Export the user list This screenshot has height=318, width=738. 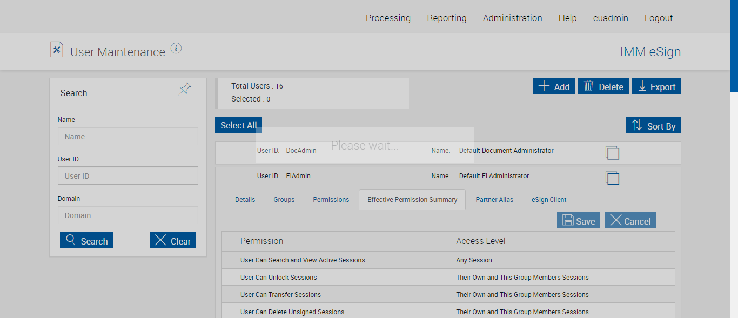pos(656,86)
